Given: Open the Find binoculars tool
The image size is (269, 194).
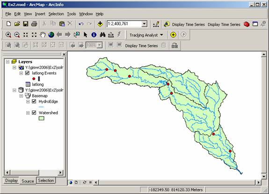Looking at the screenshot, I should tap(102, 35).
